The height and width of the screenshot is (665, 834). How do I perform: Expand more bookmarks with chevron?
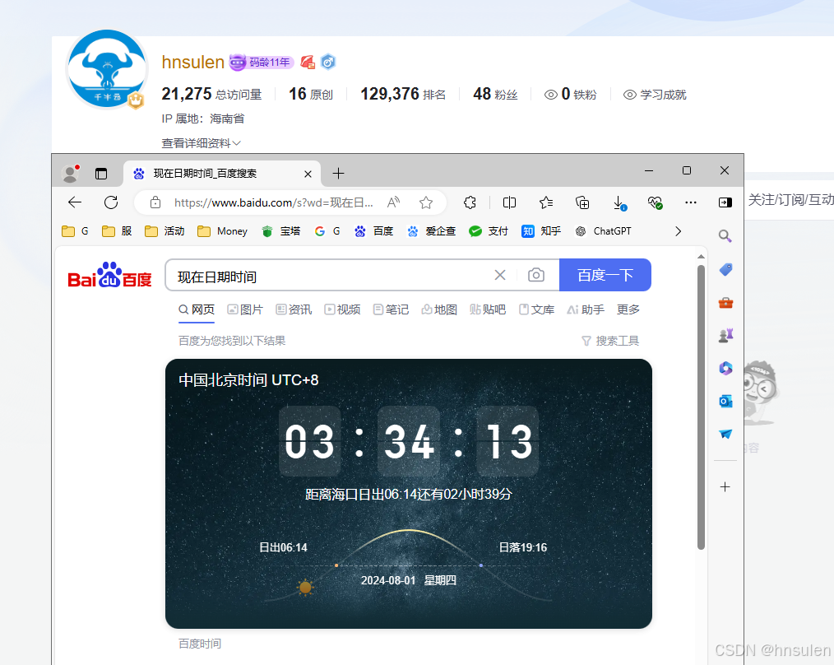click(x=679, y=231)
